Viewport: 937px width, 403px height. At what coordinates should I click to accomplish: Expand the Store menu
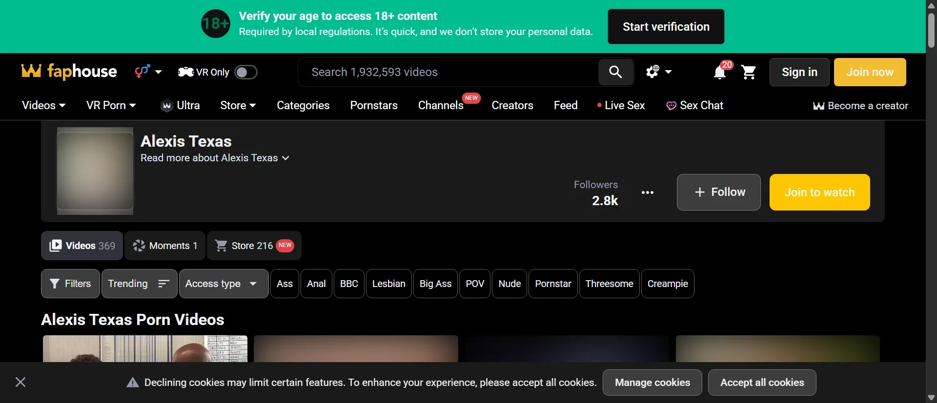pos(238,105)
